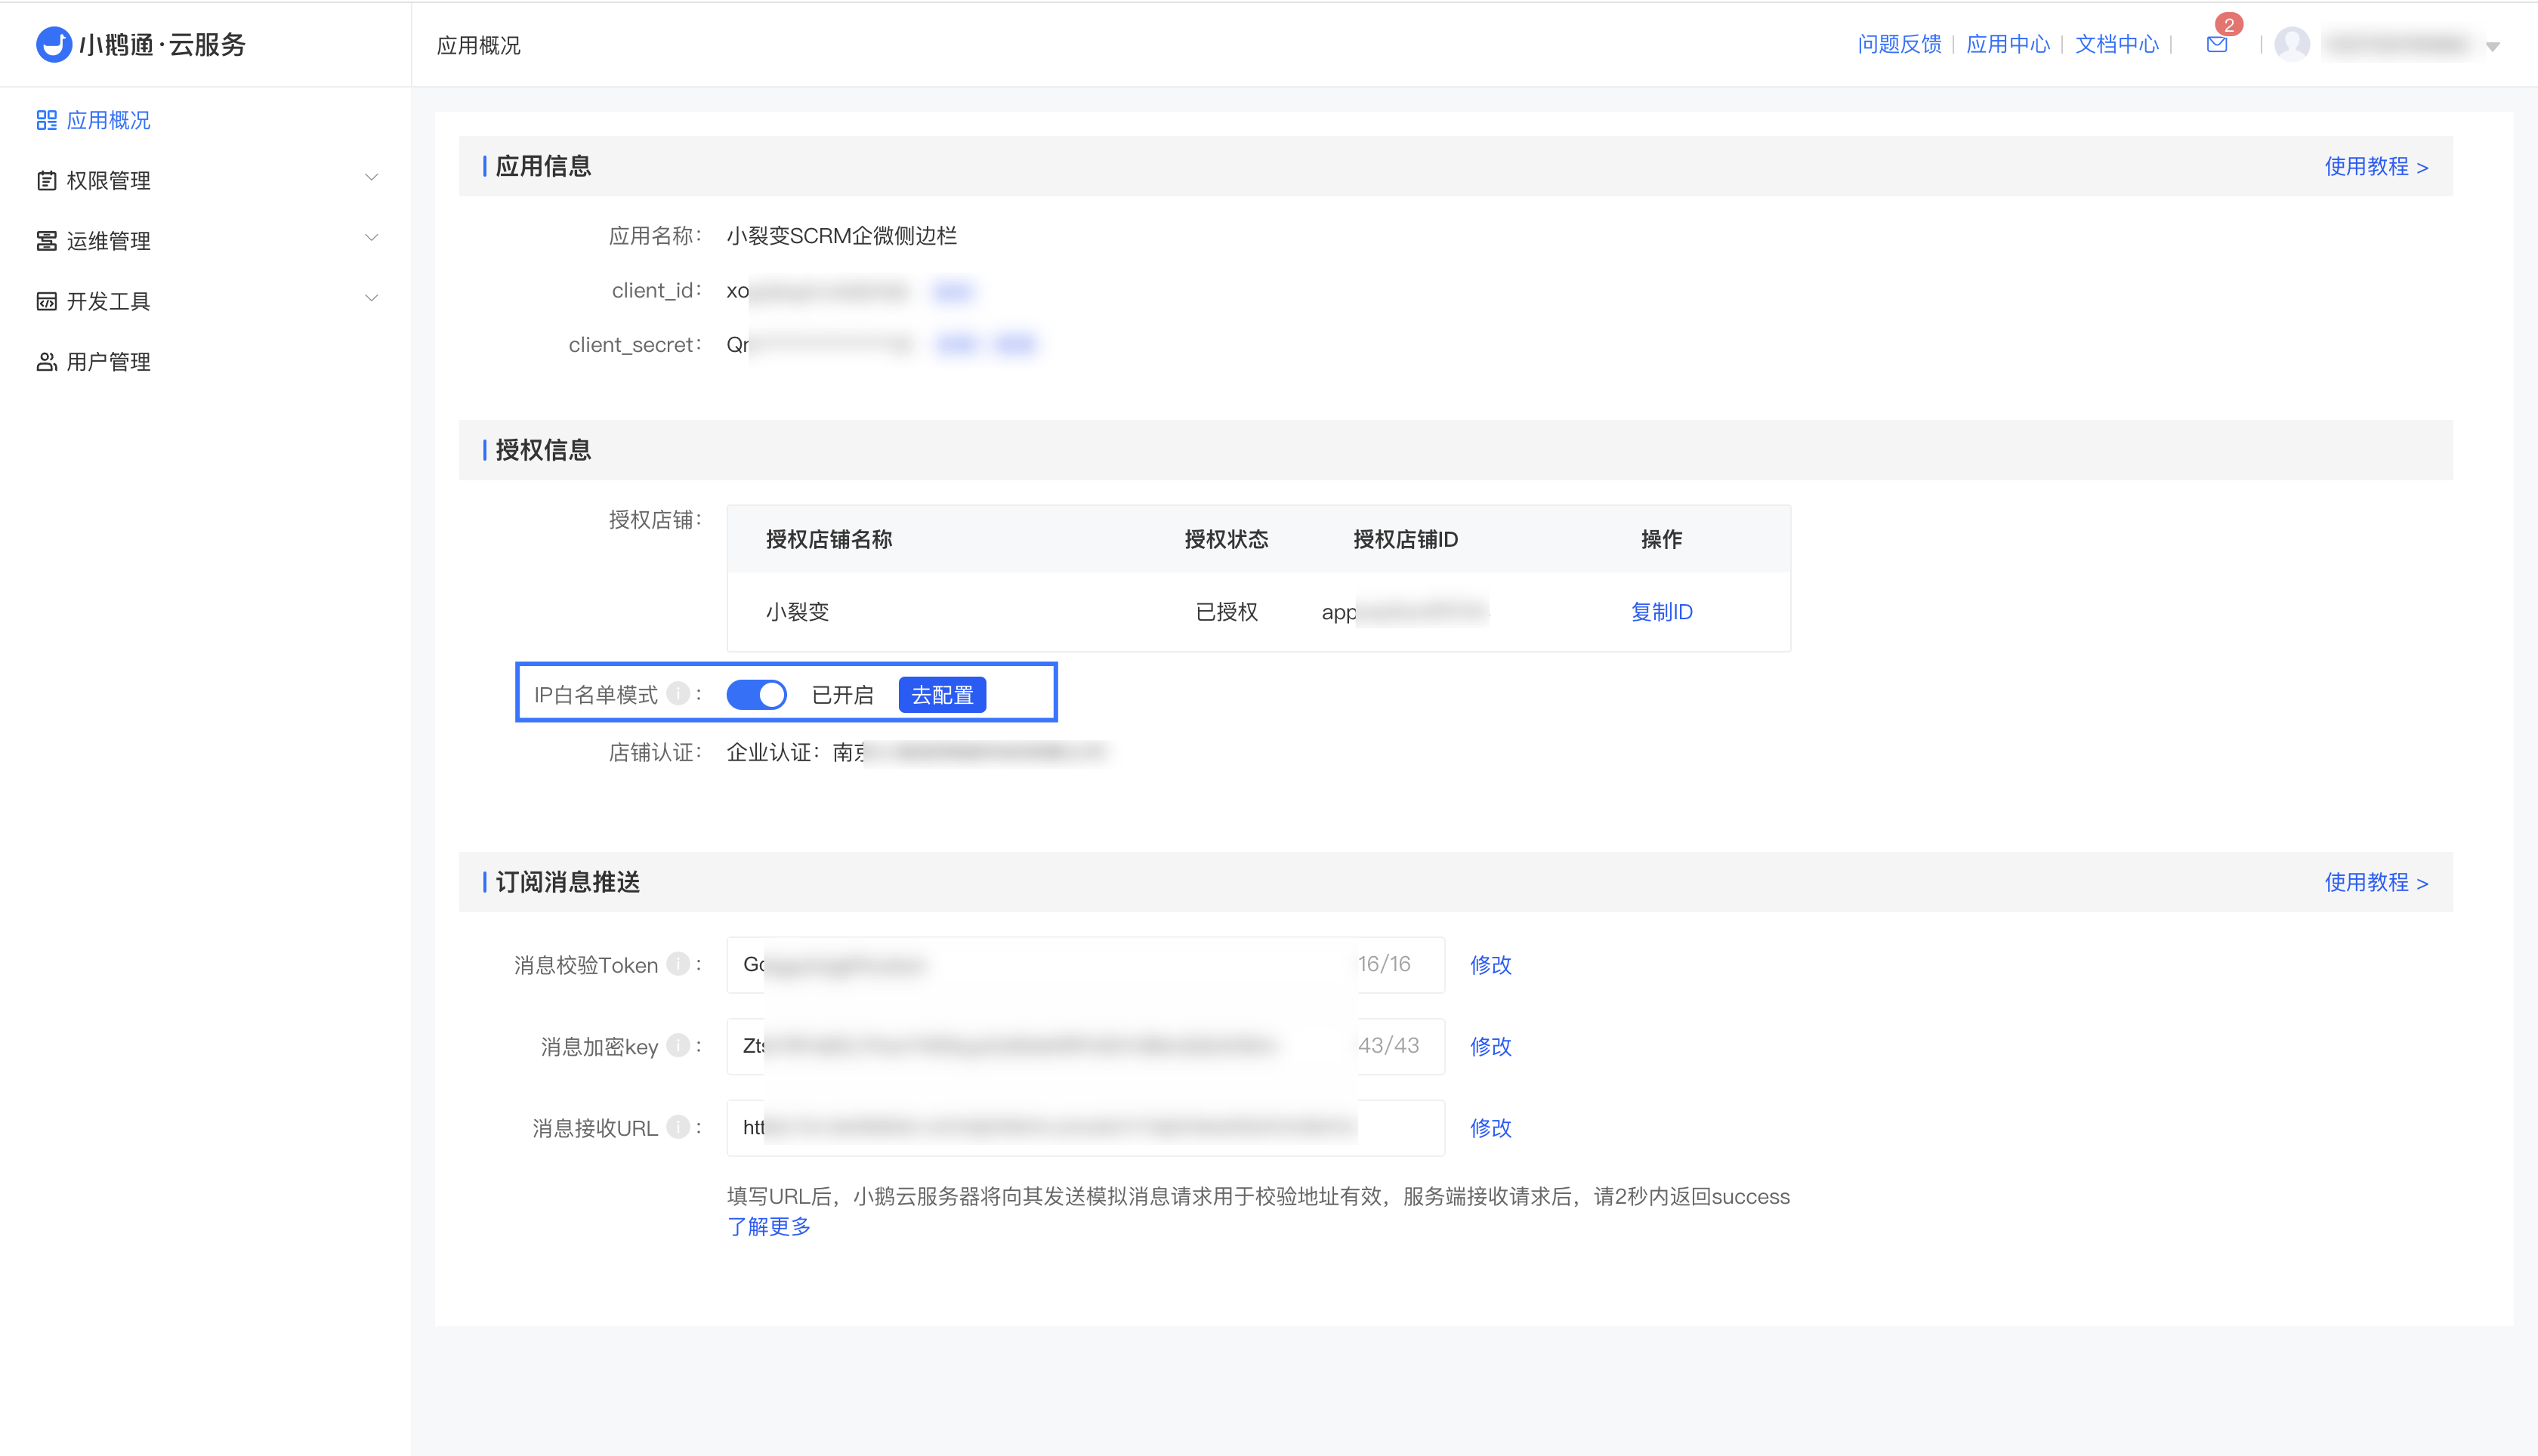Screen dimensions: 2538x1456
Task: Expand the 运维管理 chevron
Action: tap(371, 238)
